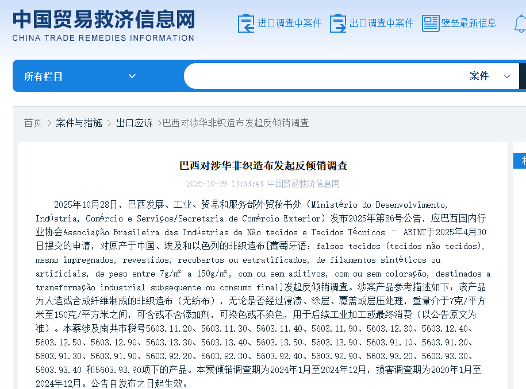Click the trade barrier news icon
Screen dimensions: 526x389
430,24
